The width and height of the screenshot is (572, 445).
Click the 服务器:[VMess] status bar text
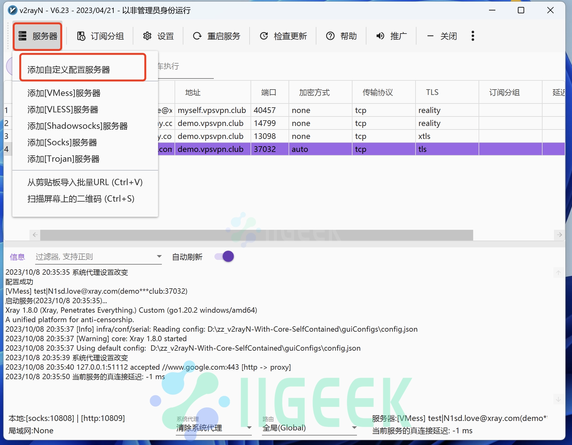point(460,418)
